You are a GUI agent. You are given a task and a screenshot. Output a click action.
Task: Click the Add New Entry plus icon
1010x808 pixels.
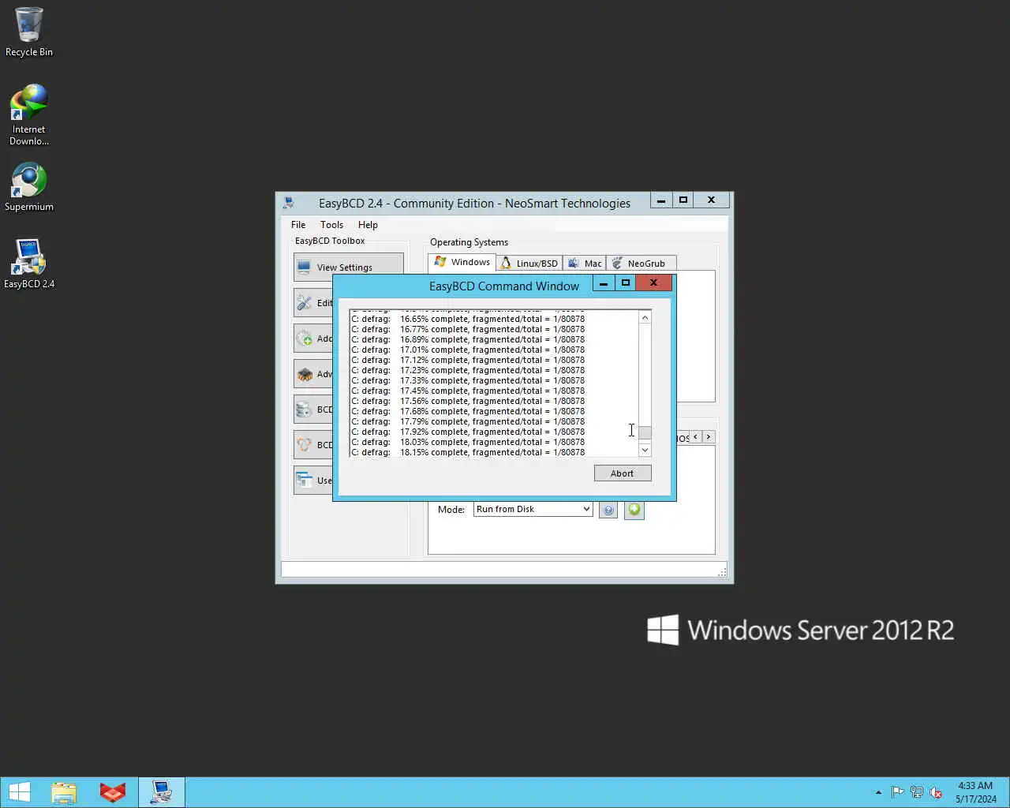click(304, 339)
